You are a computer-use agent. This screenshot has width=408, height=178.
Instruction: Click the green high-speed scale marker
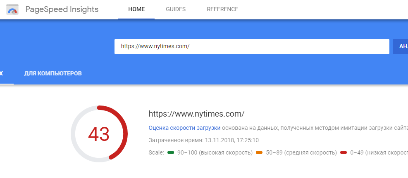(170, 153)
